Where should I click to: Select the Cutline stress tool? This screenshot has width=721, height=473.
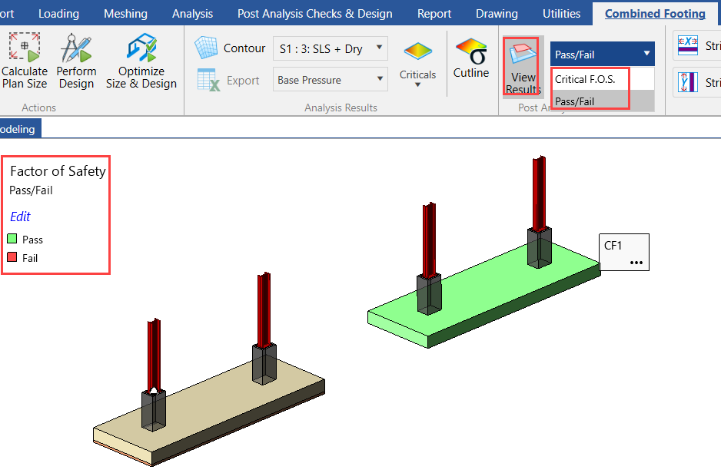point(471,58)
